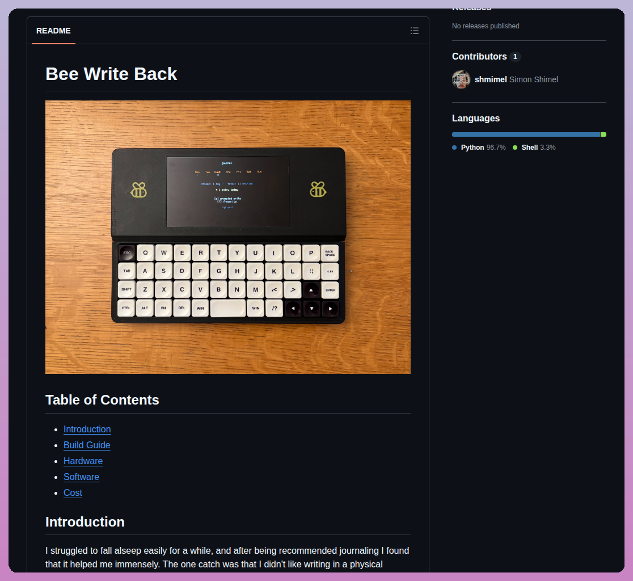
Task: Jump to Cost section link
Action: click(x=73, y=492)
